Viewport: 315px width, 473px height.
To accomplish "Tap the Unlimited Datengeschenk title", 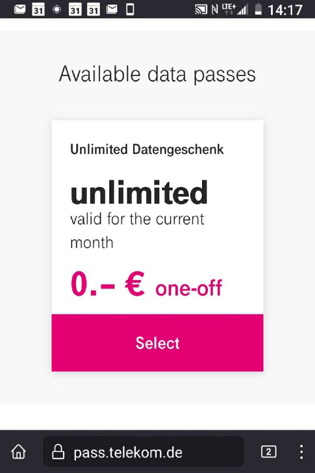I will [147, 149].
